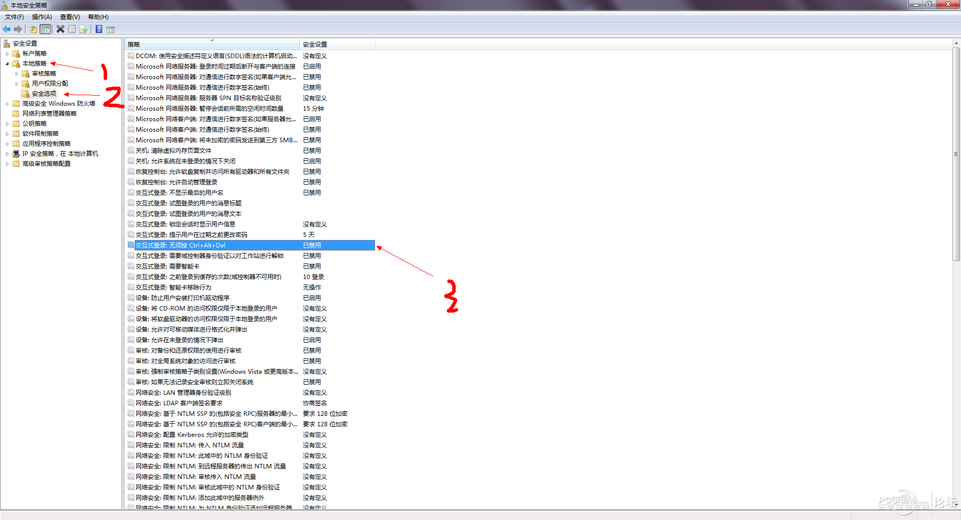Click the 安全设置 root node icon
This screenshot has width=961, height=520.
pyautogui.click(x=7, y=44)
